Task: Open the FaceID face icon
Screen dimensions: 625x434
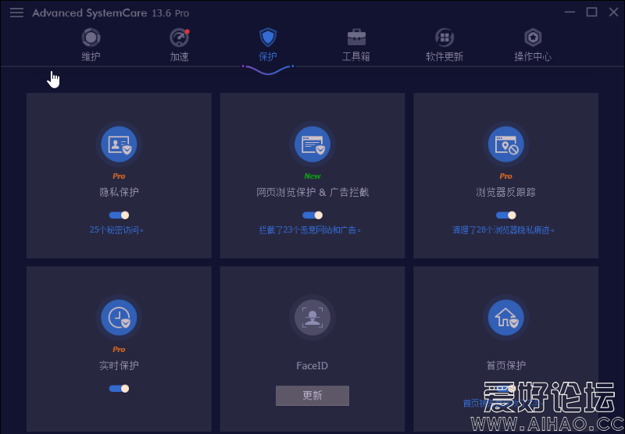Action: click(x=312, y=318)
